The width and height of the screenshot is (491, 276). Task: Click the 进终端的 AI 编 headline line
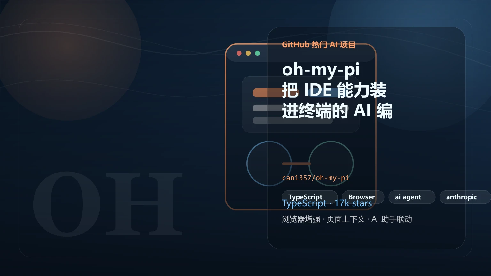[337, 111]
